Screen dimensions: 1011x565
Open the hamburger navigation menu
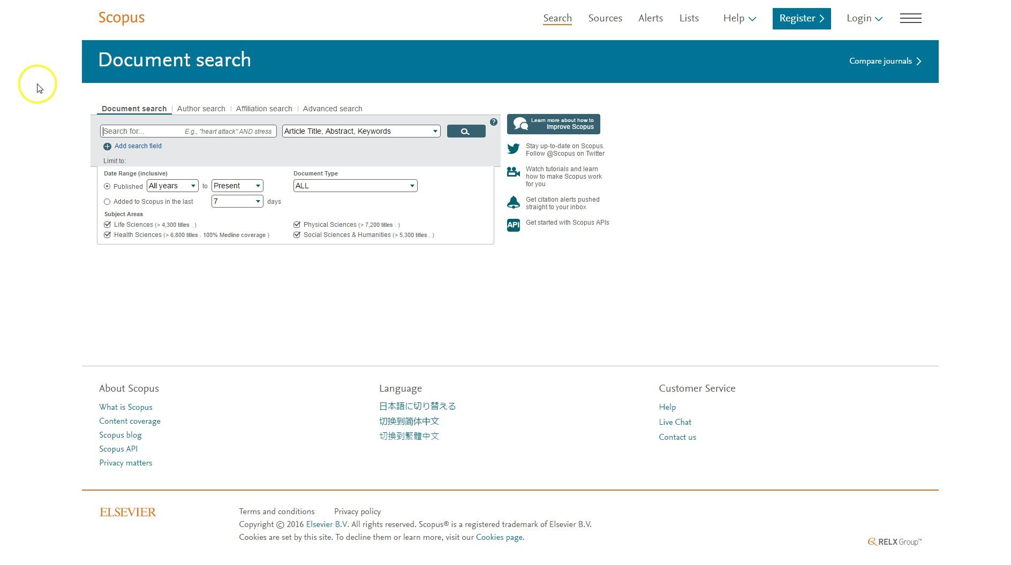pyautogui.click(x=910, y=18)
